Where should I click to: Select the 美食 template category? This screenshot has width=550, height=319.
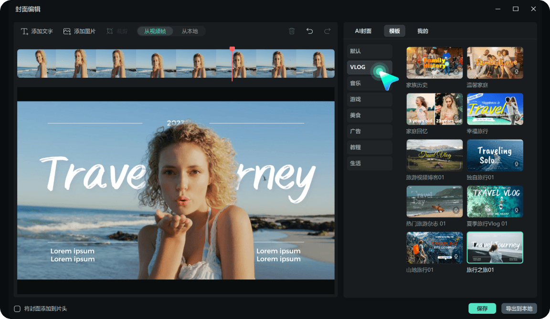370,115
